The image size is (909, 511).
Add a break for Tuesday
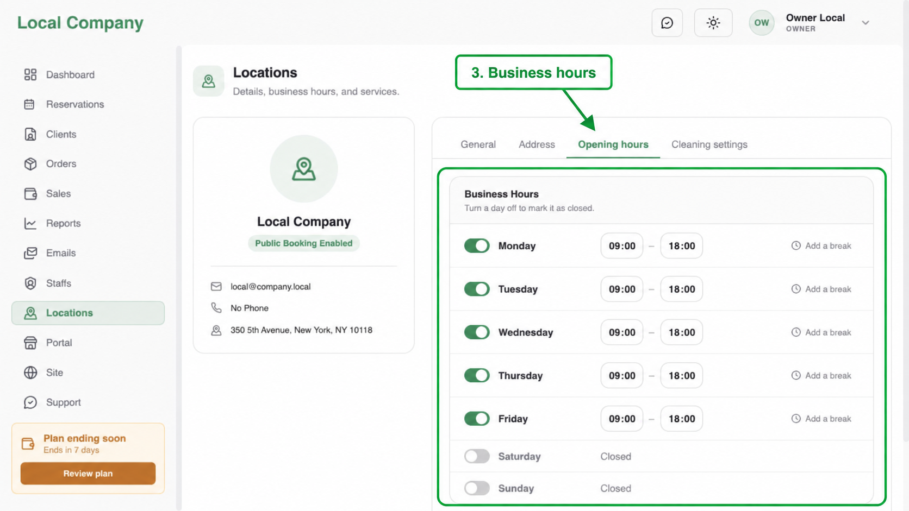(821, 289)
